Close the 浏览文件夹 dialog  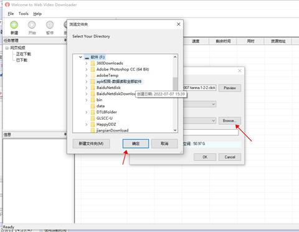(179, 24)
